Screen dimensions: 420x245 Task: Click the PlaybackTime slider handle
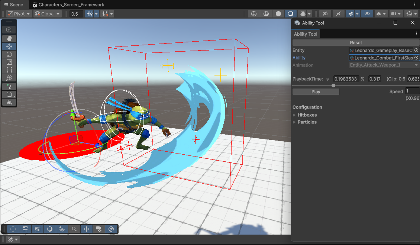333,86
